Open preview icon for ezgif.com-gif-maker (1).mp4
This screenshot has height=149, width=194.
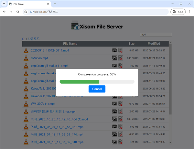[114, 66]
